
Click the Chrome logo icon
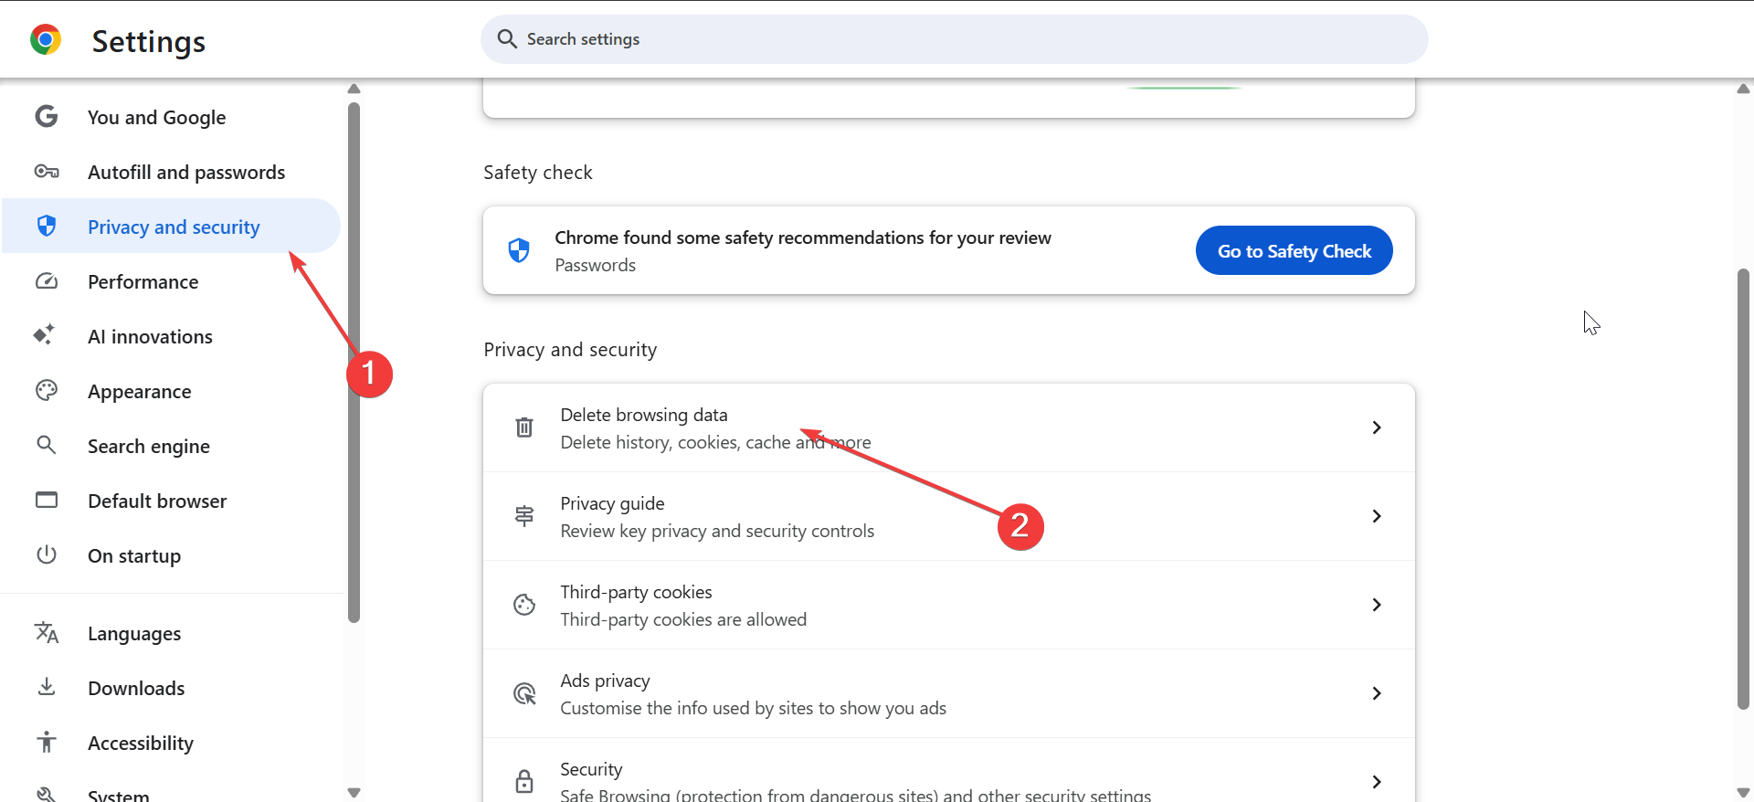[46, 40]
